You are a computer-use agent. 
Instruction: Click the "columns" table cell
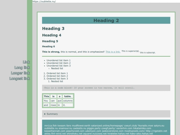click(x=68, y=101)
